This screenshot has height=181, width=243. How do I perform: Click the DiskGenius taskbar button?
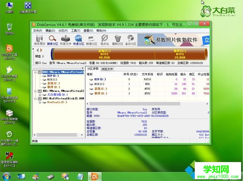pos(95,176)
